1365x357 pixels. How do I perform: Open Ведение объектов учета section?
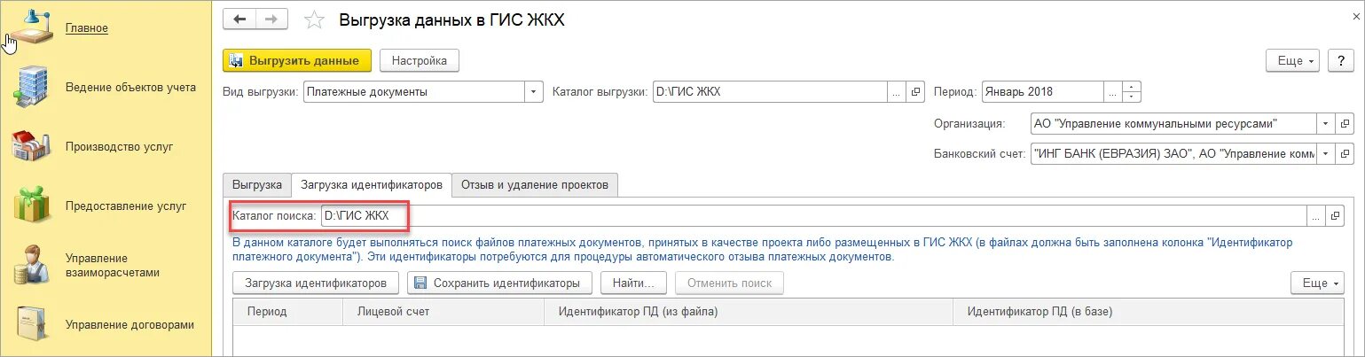coord(130,88)
